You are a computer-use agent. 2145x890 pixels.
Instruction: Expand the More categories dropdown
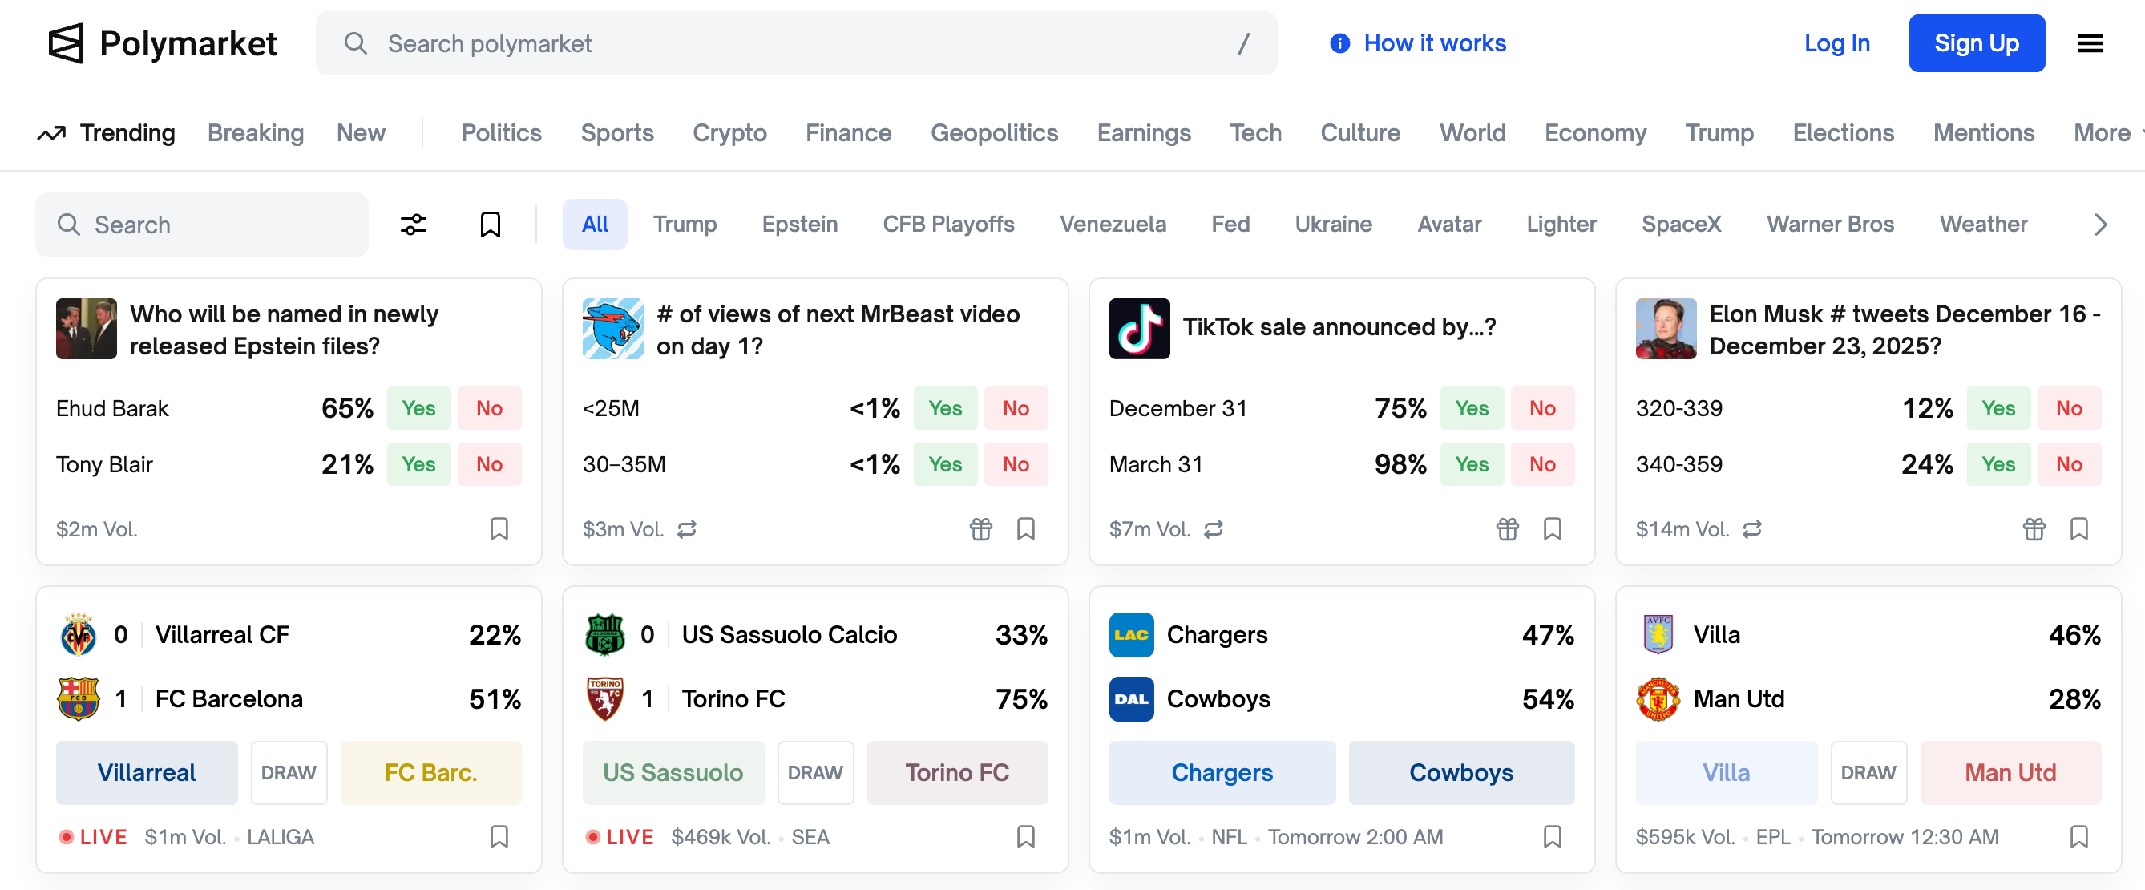click(x=2105, y=133)
